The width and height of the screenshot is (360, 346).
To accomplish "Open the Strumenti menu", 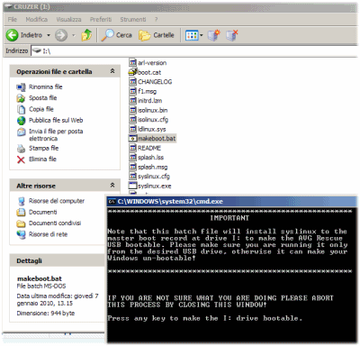I will coord(133,19).
